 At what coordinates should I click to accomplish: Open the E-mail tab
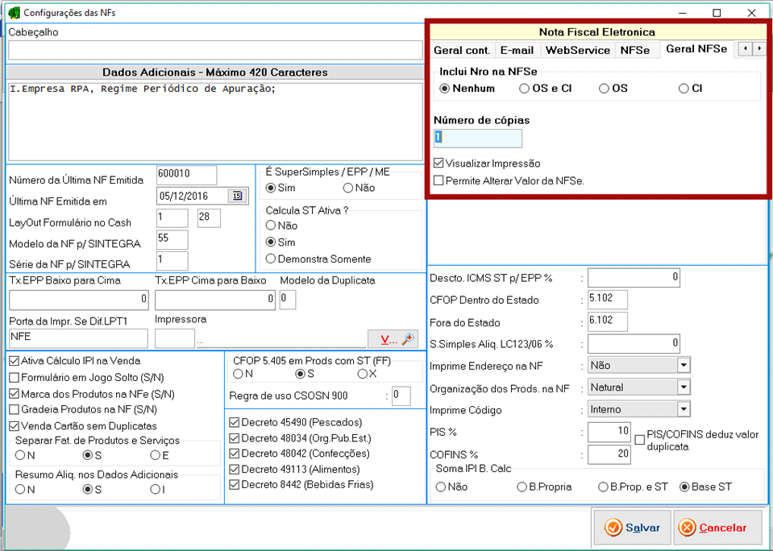[x=517, y=50]
